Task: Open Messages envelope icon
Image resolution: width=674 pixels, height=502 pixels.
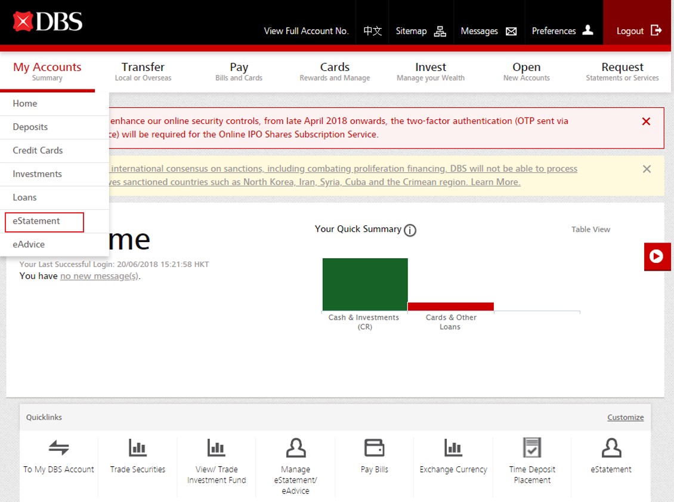Action: click(511, 31)
